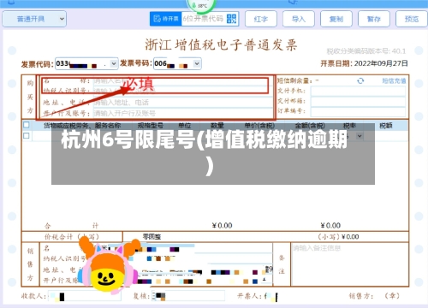The width and height of the screenshot is (428, 308).
Task: Click the 预览 preview button
Action: click(412, 19)
